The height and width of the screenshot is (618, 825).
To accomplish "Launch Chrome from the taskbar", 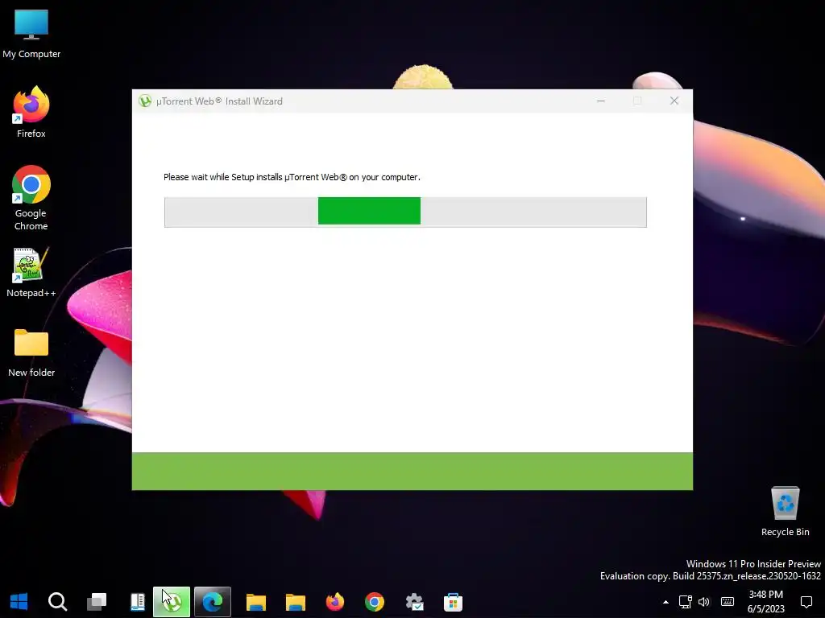I will (x=375, y=602).
